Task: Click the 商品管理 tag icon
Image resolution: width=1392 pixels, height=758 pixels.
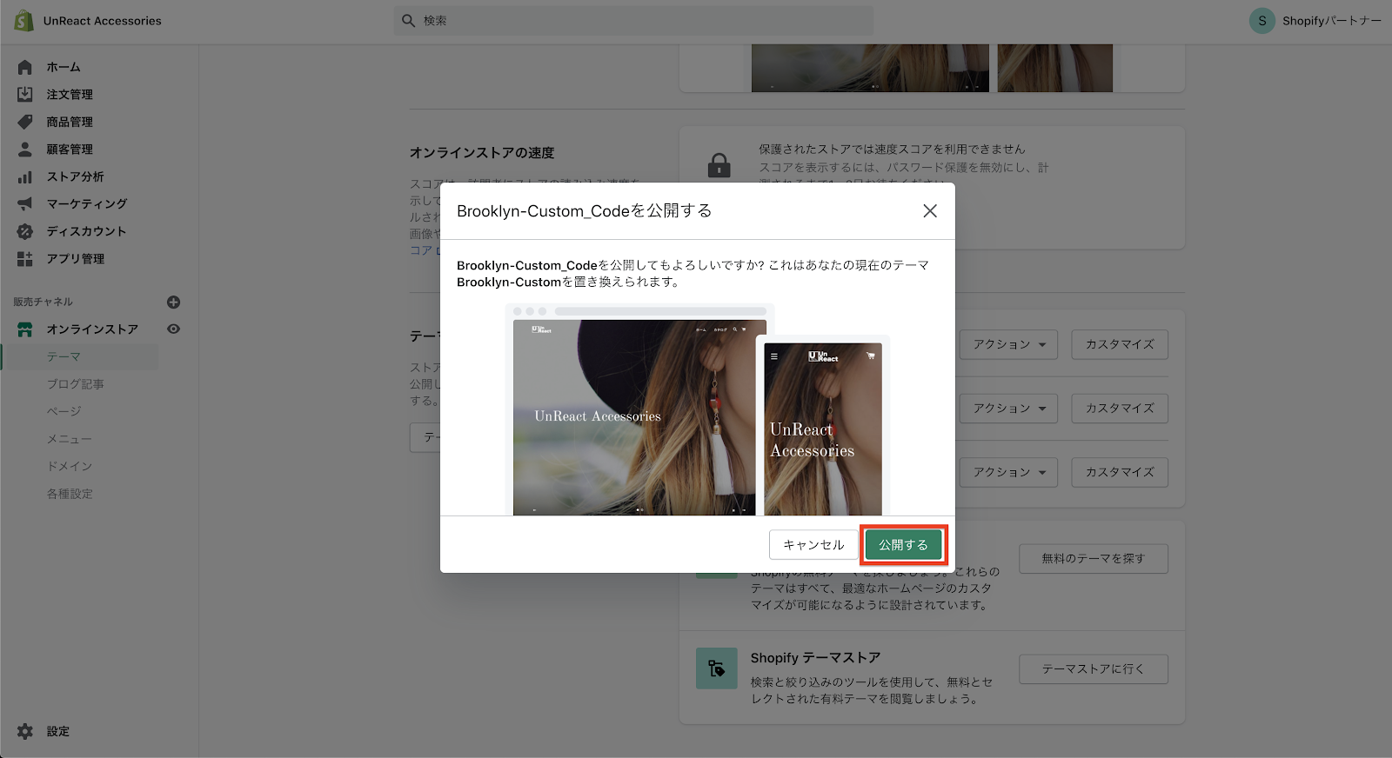Action: pos(25,122)
